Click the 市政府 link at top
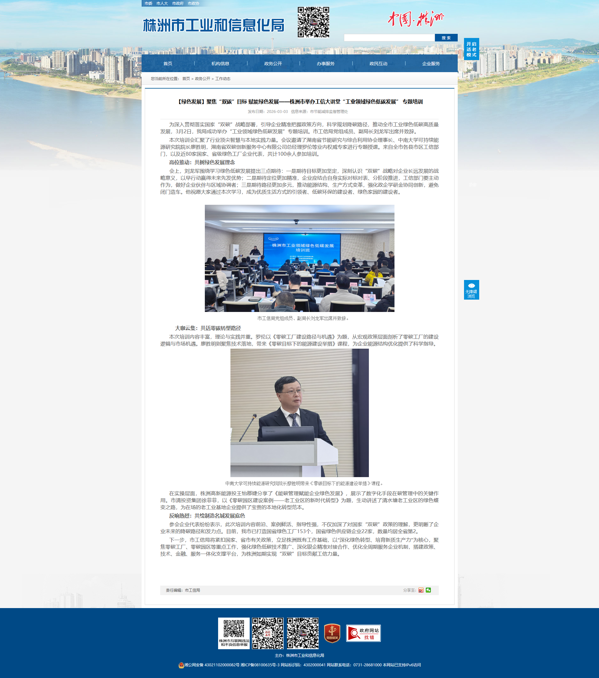Viewport: 599px width, 678px height. point(178,3)
